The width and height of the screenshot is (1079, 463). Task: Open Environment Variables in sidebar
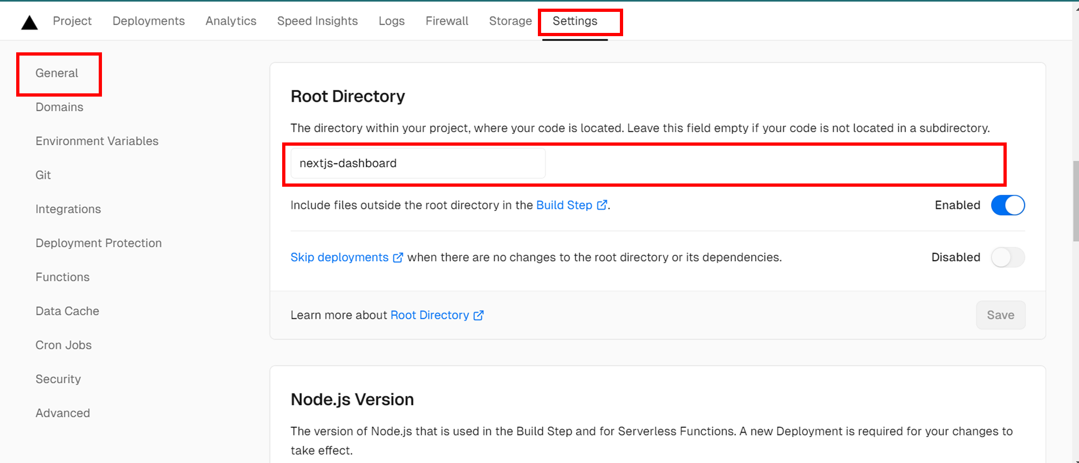click(97, 141)
